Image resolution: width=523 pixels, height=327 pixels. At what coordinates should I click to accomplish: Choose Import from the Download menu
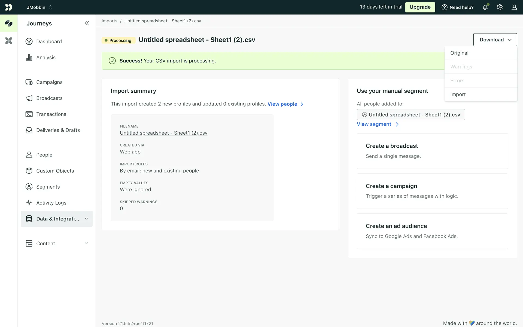tap(458, 95)
